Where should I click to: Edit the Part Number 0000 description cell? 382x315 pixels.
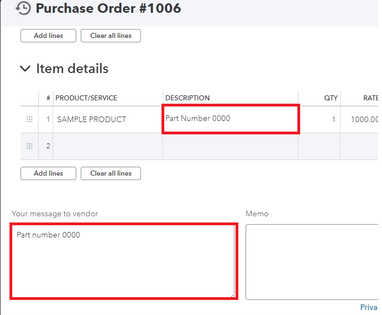[231, 119]
